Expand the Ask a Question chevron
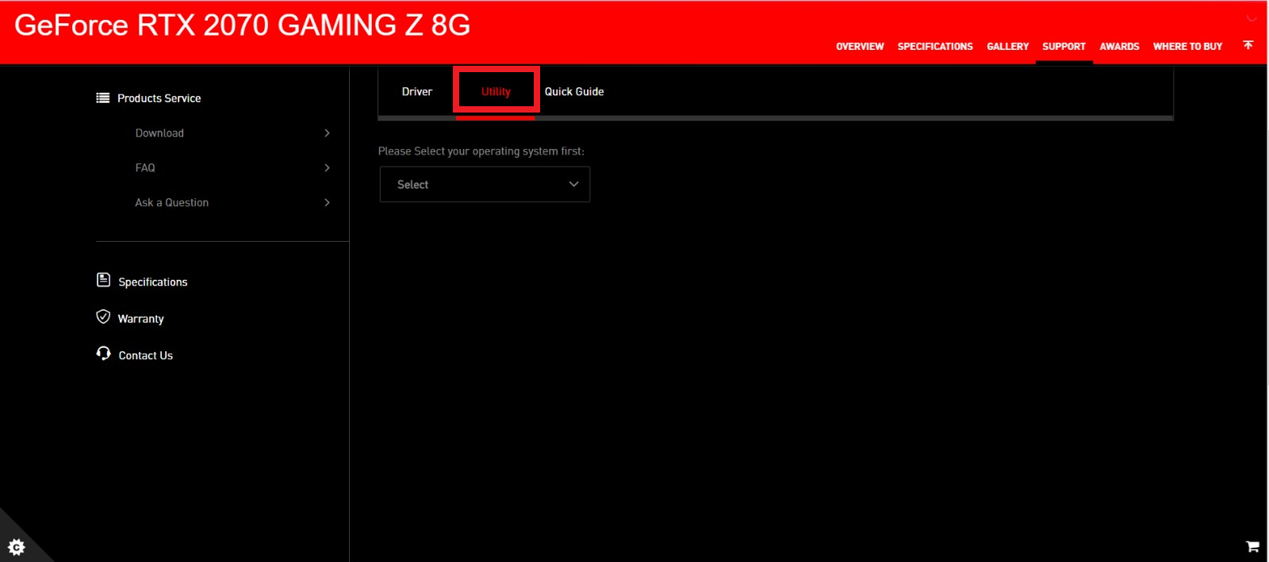 (x=327, y=203)
